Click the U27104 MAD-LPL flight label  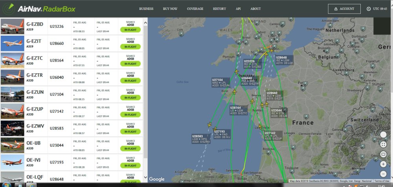coord(221,82)
